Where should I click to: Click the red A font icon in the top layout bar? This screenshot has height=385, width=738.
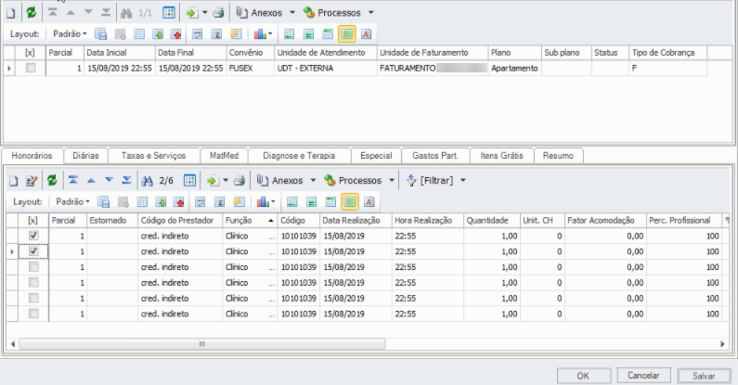(366, 33)
